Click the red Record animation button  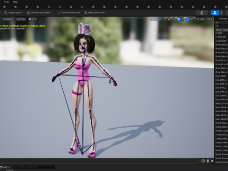(203, 161)
